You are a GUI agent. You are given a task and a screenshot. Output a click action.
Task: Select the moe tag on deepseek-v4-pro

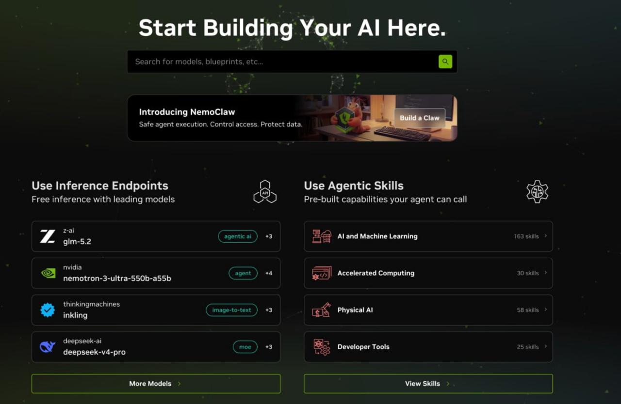click(x=245, y=347)
